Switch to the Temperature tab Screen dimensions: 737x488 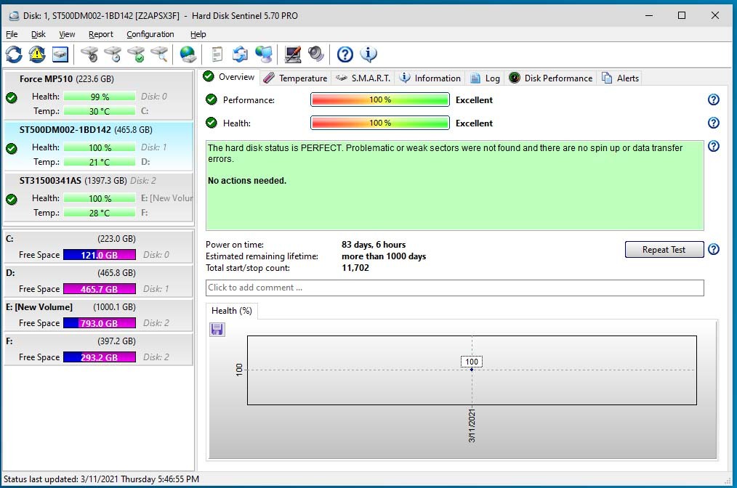[x=295, y=78]
